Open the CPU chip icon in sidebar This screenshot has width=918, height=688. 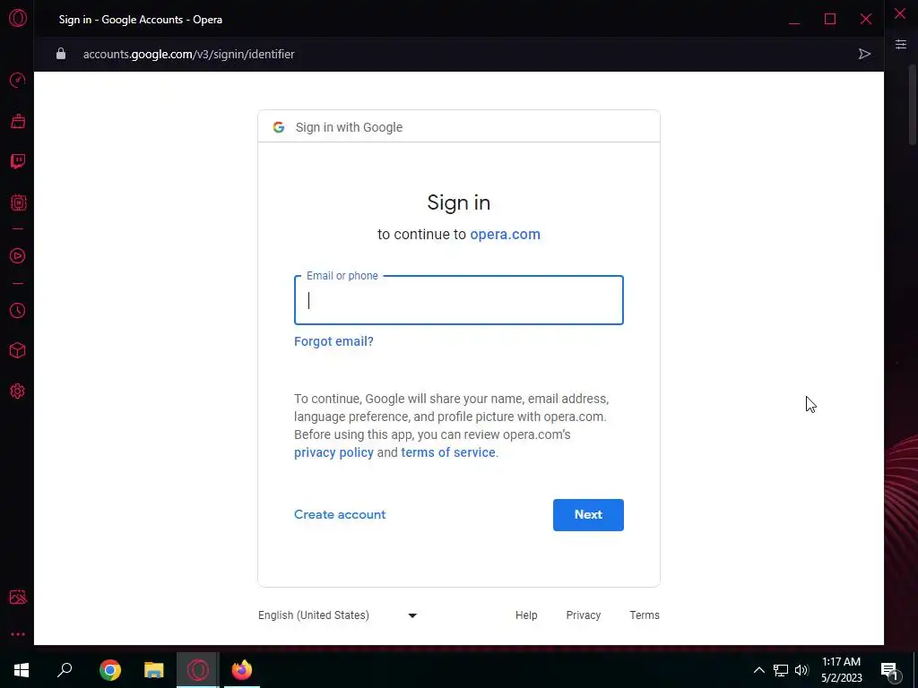pyautogui.click(x=18, y=203)
